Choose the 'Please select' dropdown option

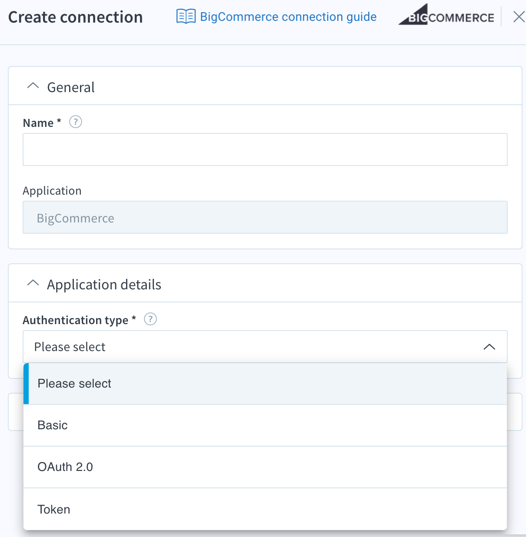click(265, 384)
